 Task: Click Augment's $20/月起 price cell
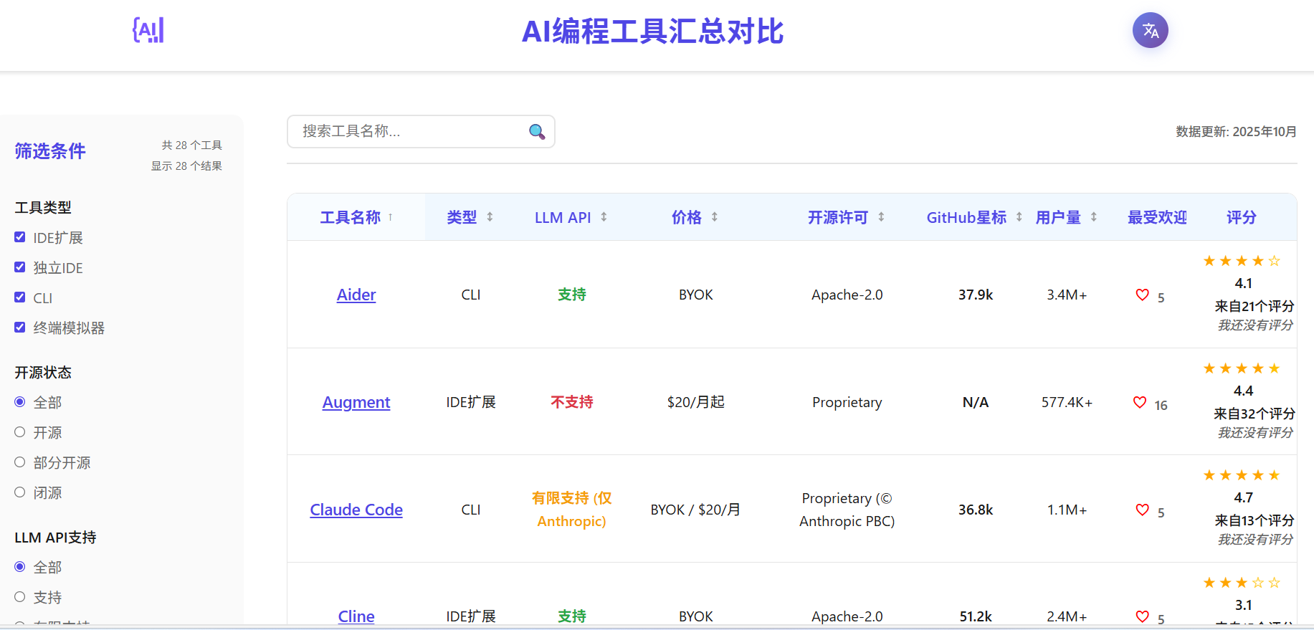(696, 402)
